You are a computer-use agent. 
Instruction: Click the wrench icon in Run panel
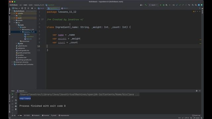pyautogui.click(x=13, y=97)
